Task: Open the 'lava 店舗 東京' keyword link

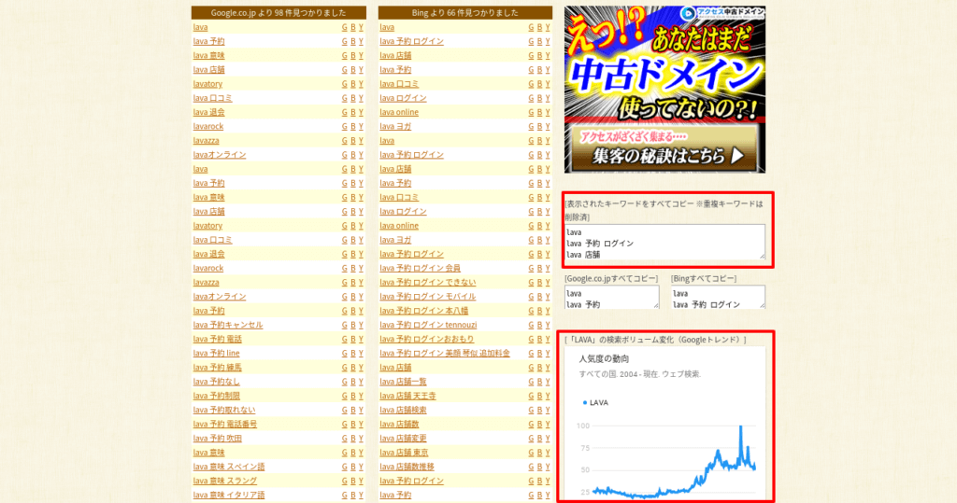Action: pyautogui.click(x=404, y=453)
